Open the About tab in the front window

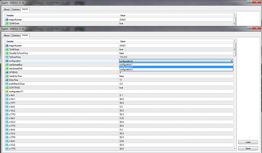pyautogui.click(x=7, y=36)
